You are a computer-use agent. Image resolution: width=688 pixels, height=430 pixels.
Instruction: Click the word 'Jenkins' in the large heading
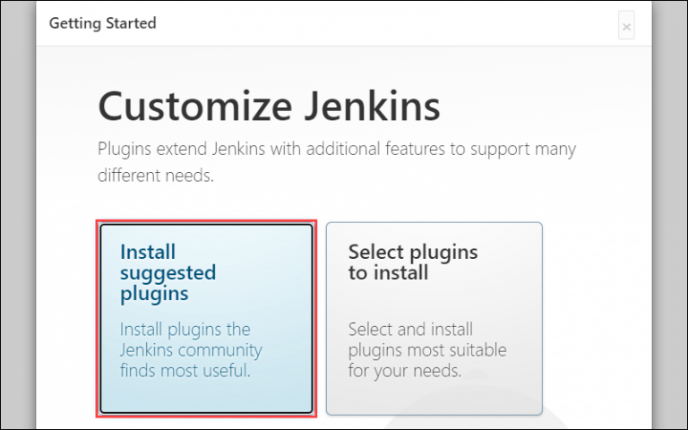pos(373,107)
